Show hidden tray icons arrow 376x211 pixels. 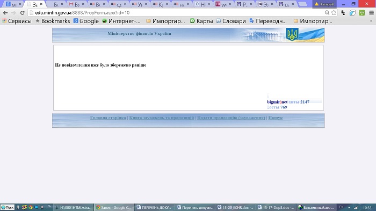click(349, 207)
